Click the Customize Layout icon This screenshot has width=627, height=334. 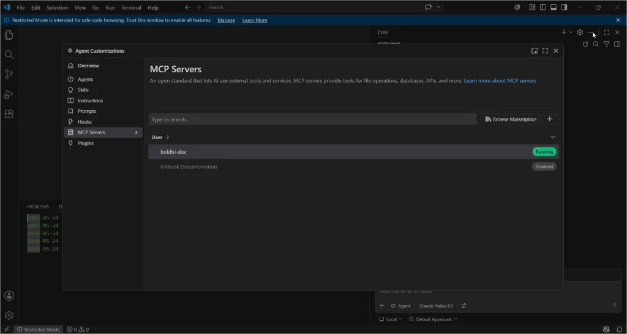click(x=532, y=7)
